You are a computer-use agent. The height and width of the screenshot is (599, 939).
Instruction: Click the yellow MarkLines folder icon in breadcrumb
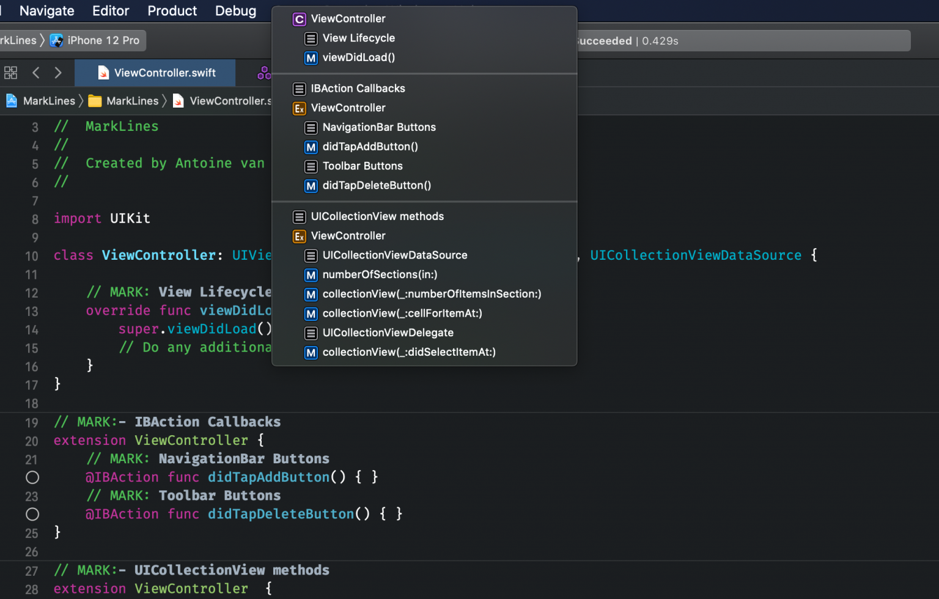tap(95, 101)
